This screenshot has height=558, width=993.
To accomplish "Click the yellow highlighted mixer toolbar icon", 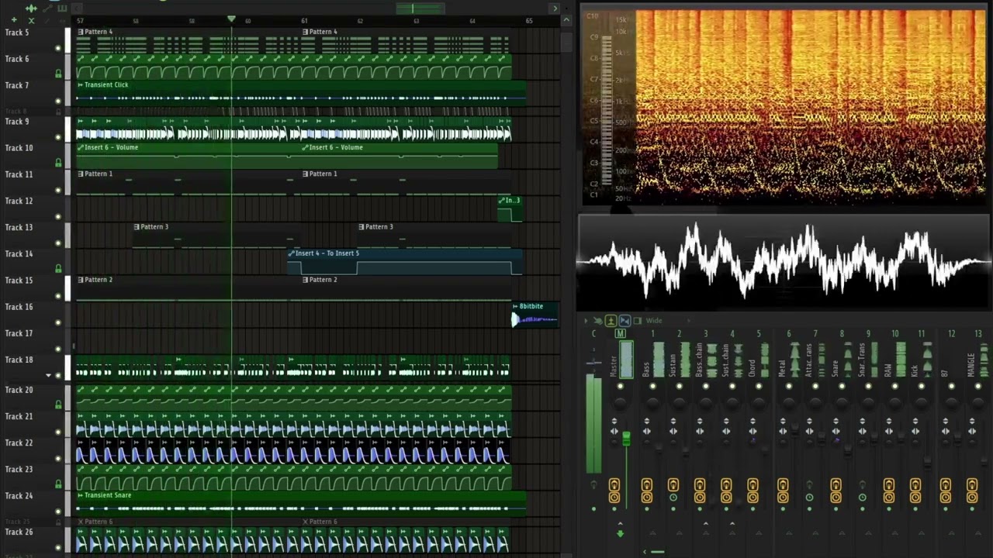I will pos(611,320).
